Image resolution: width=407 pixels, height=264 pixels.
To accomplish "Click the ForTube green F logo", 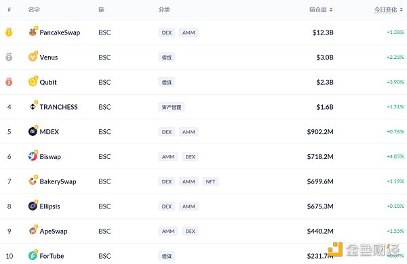I will tap(33, 256).
